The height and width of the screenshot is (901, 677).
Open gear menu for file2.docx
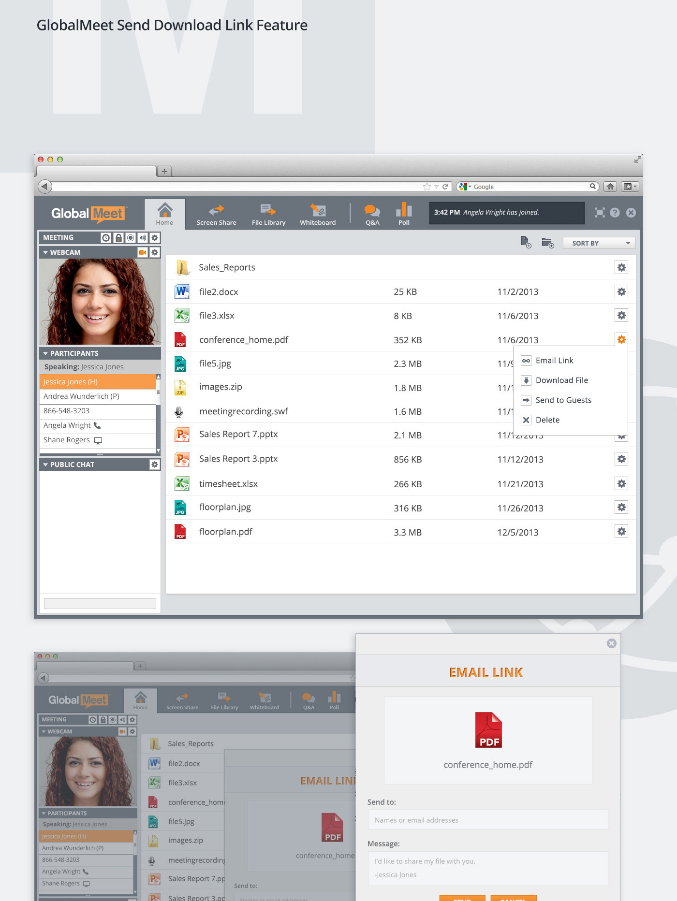[621, 291]
